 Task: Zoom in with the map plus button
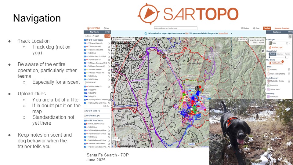click(x=114, y=46)
